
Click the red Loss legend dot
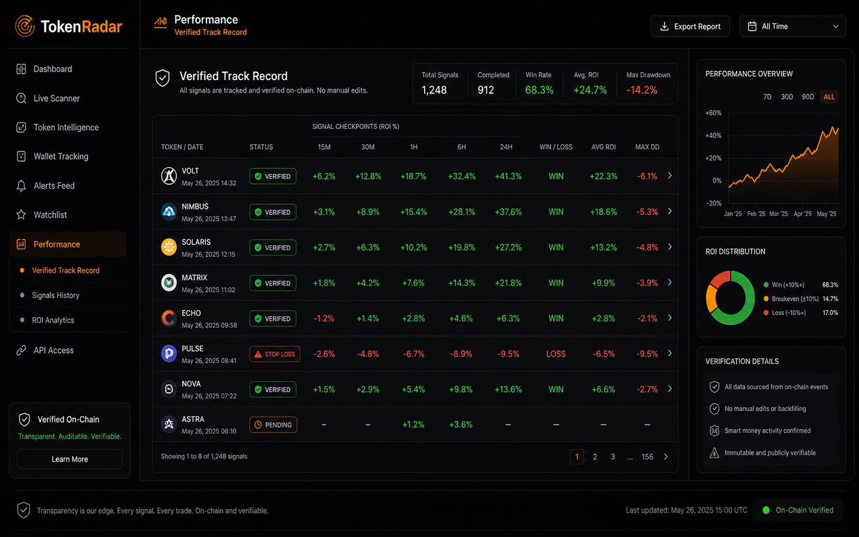pos(766,313)
